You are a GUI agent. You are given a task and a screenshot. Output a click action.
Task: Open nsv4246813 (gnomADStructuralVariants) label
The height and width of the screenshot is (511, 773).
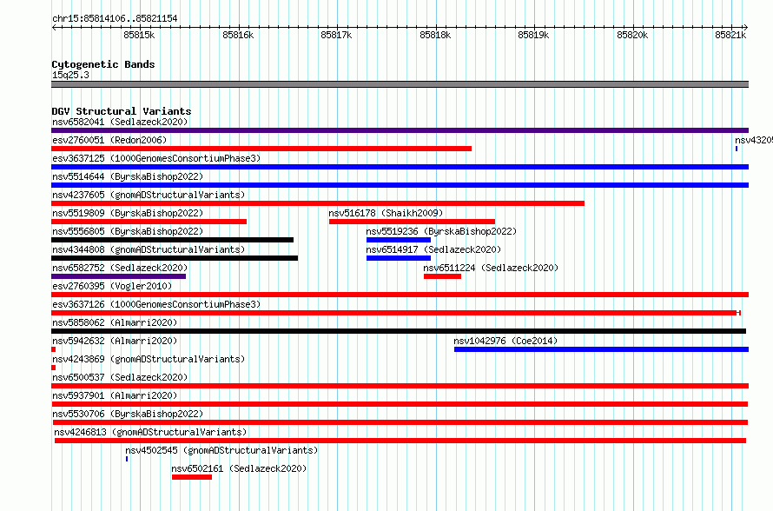(150, 432)
